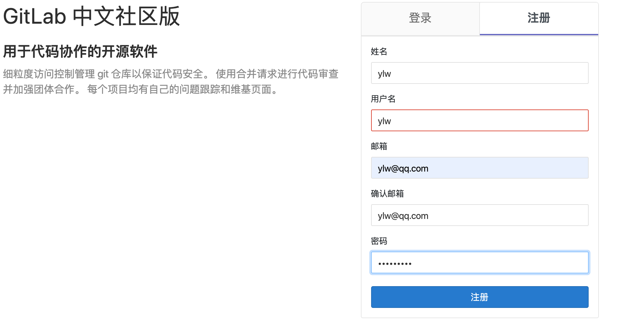This screenshot has width=620, height=322.
Task: Switch to the 登录 tab
Action: click(420, 18)
